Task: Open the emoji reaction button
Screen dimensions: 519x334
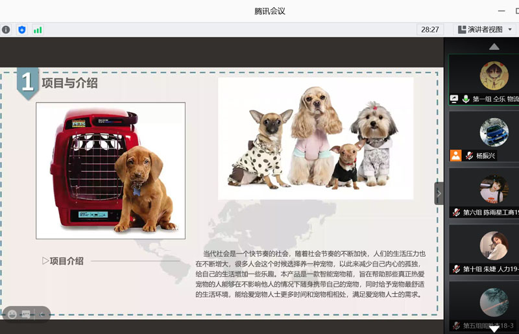Action: click(12, 314)
